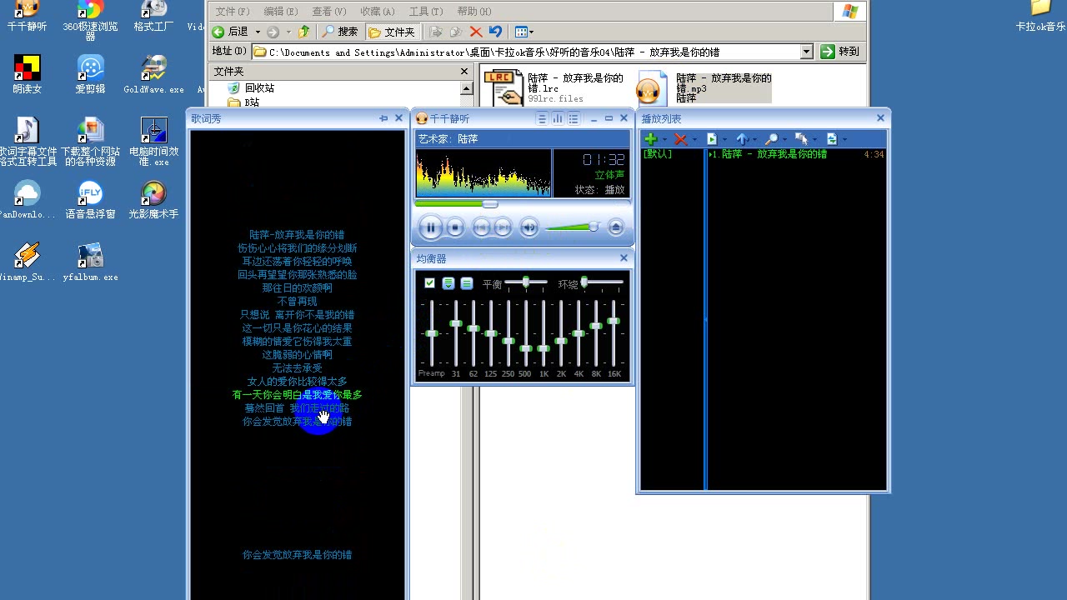Open the views dropdown in Explorer toolbar
This screenshot has width=1067, height=600.
click(524, 32)
